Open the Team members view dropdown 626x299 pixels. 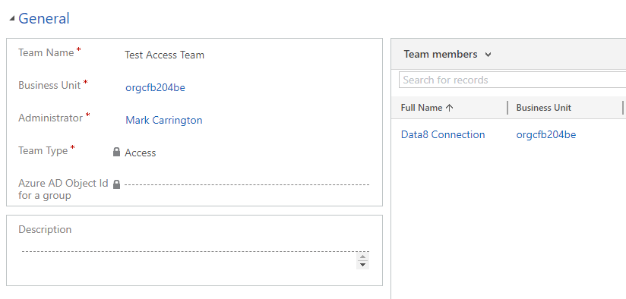(488, 55)
